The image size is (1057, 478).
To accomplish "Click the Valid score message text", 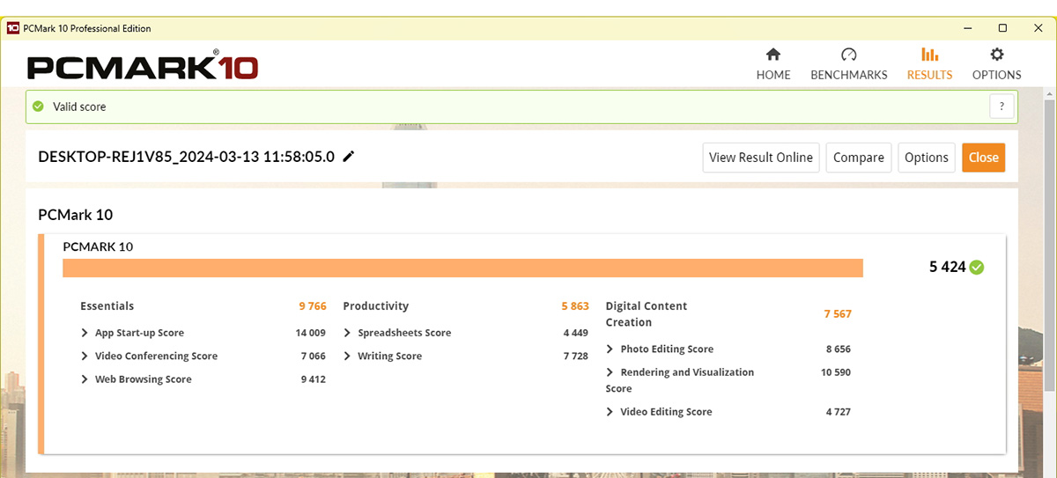I will 79,107.
